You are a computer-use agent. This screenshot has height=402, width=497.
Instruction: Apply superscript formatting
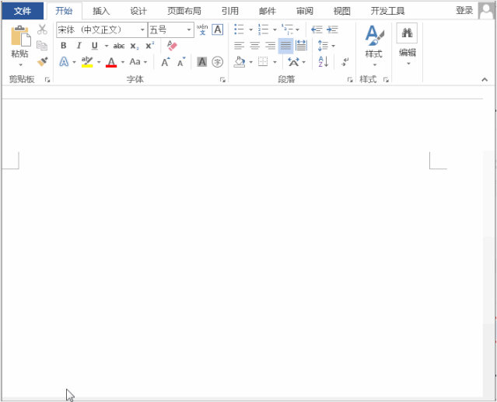click(149, 46)
